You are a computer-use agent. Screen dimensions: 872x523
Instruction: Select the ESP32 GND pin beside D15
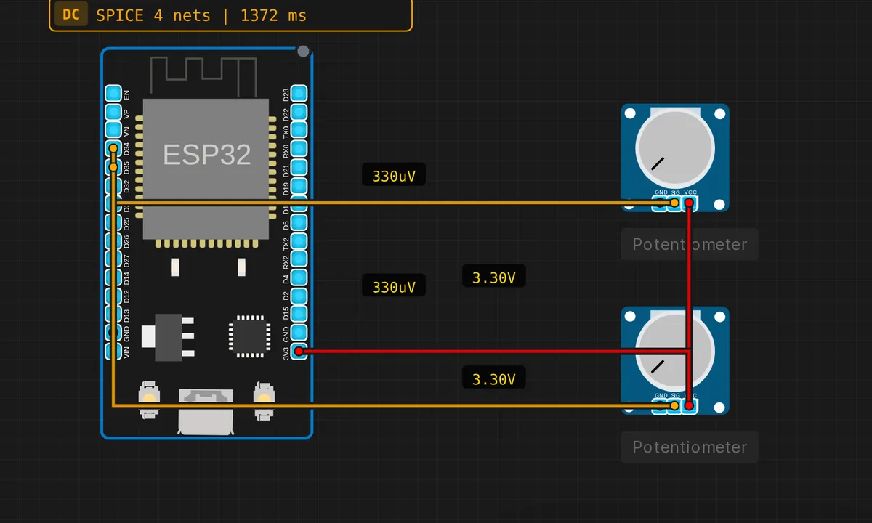pyautogui.click(x=299, y=333)
